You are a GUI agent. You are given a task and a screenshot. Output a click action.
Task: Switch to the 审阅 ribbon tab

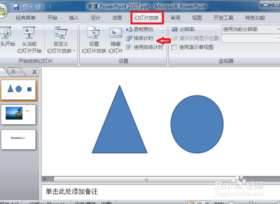click(x=175, y=18)
